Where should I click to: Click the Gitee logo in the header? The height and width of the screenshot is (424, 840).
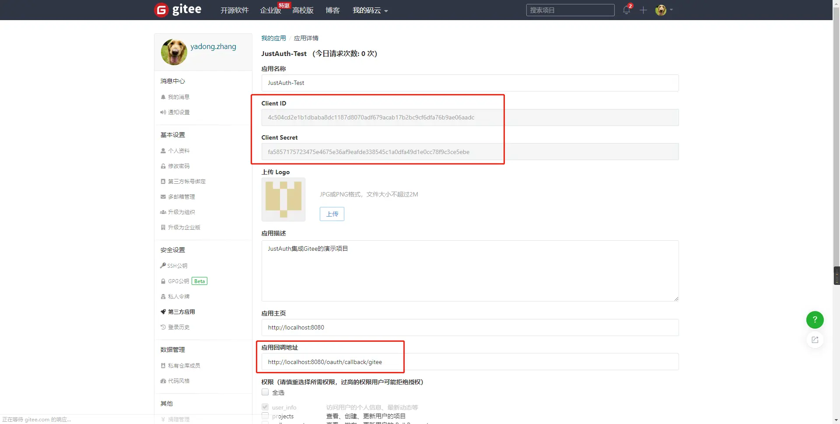[178, 10]
